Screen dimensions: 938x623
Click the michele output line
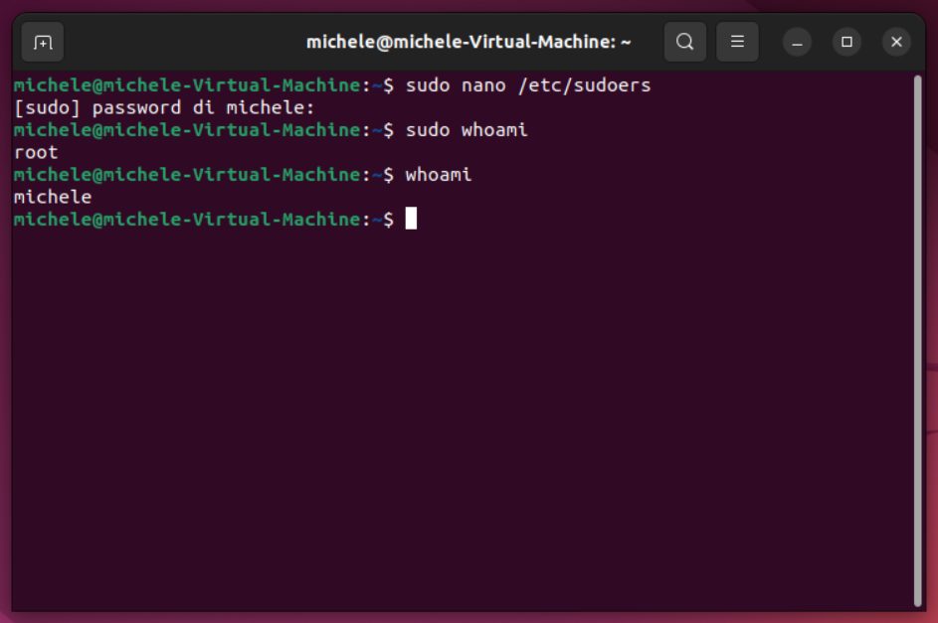click(x=53, y=197)
